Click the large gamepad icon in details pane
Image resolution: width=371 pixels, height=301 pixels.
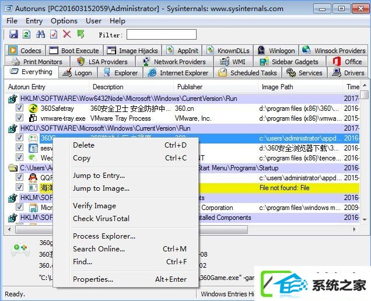20,250
